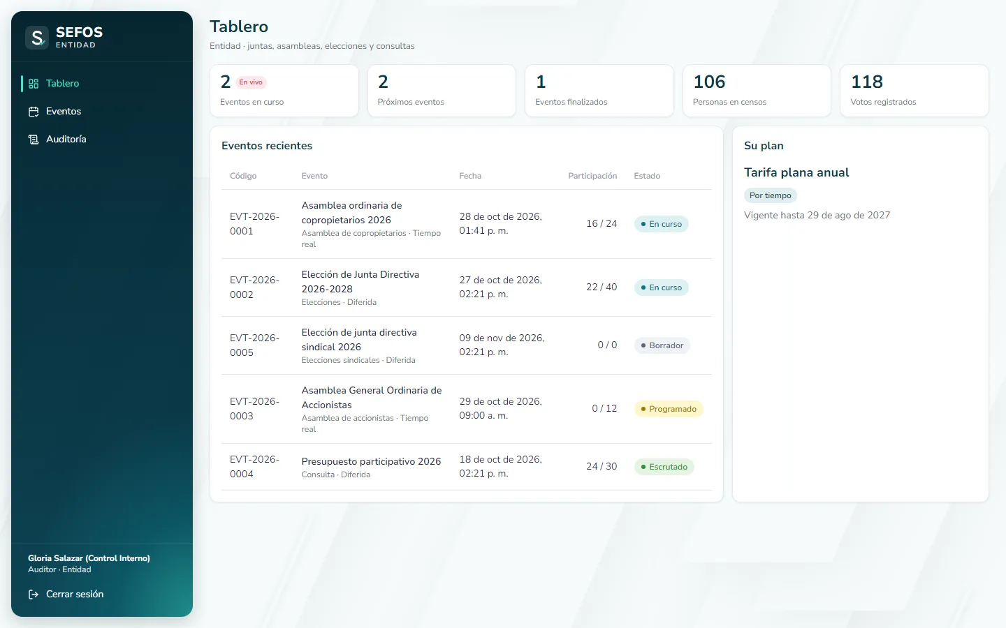Select Presupuesto participativo 2026 event
Screen dimensions: 1006x628
(371, 461)
